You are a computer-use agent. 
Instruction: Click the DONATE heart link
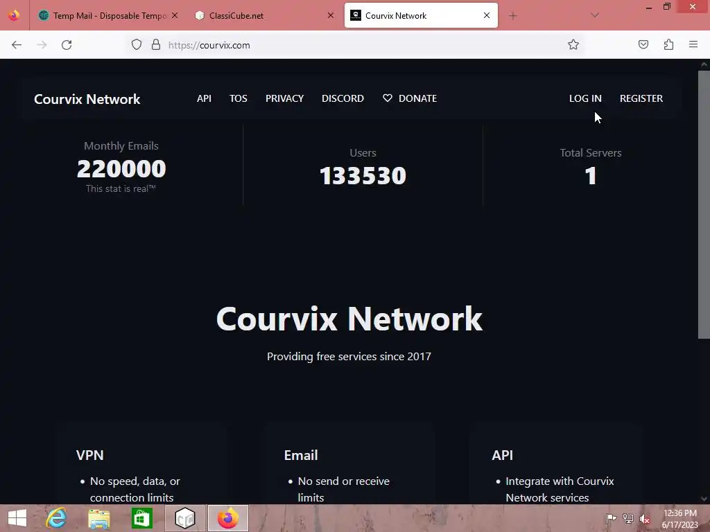tap(410, 98)
